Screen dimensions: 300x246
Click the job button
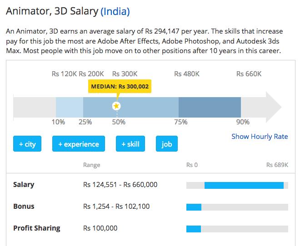click(167, 144)
